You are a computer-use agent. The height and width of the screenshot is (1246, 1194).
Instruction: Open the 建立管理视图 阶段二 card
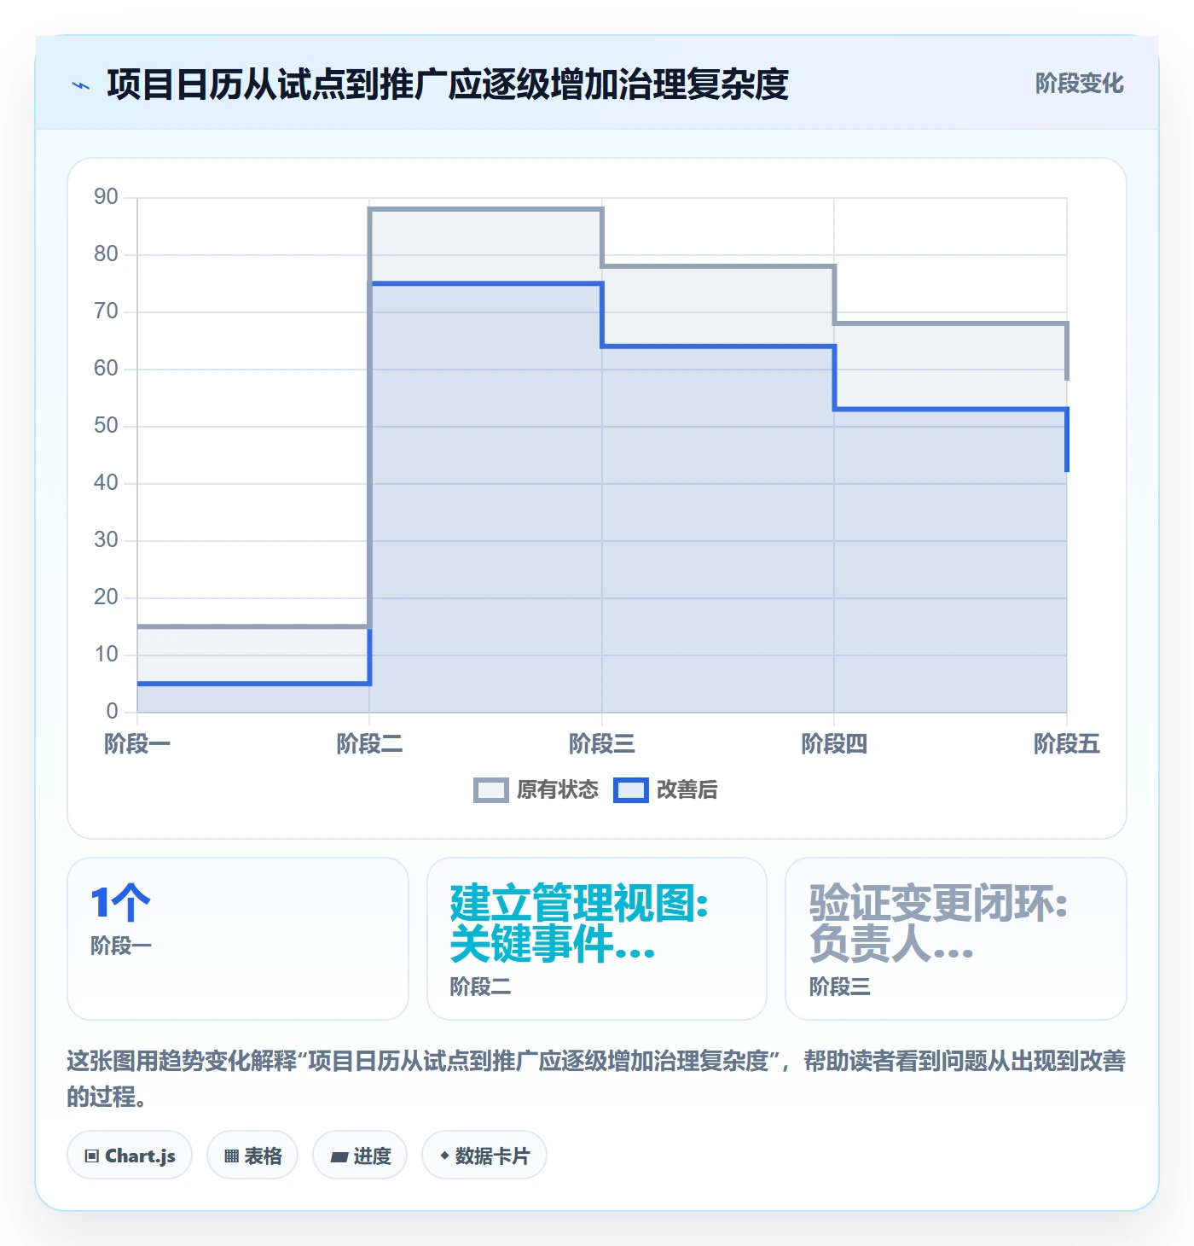click(x=597, y=939)
